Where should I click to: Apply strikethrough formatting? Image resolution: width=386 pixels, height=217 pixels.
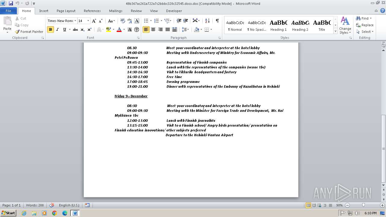coord(75,30)
